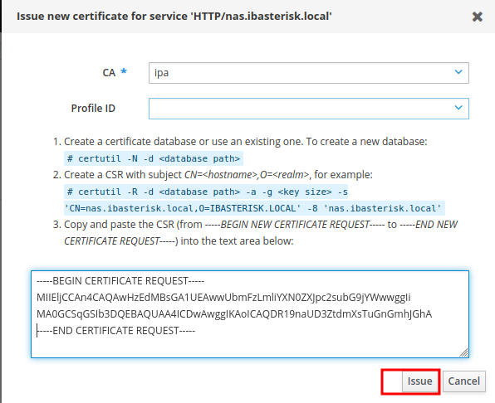This screenshot has height=403, width=495.
Task: Click the text area resize grip
Action: (x=463, y=352)
